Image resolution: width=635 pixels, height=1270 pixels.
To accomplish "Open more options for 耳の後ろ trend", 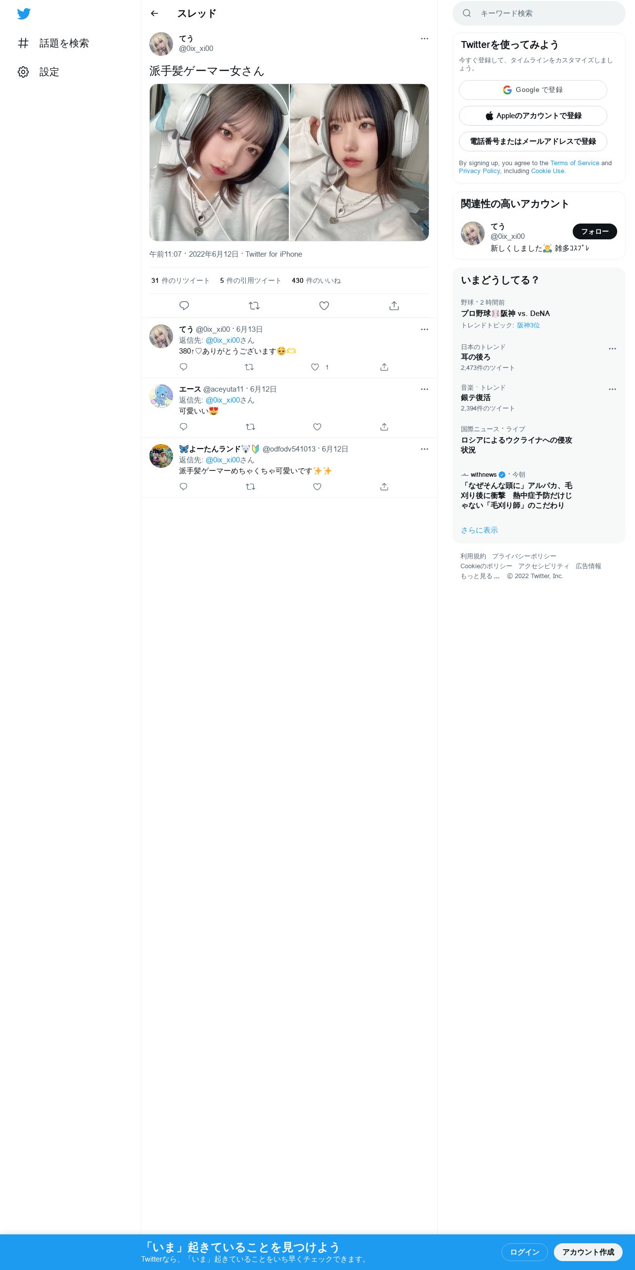I will coord(612,349).
